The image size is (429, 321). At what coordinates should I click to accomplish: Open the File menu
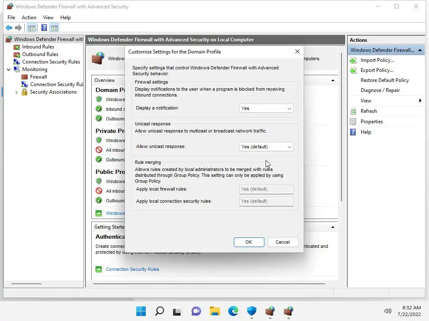click(x=11, y=18)
